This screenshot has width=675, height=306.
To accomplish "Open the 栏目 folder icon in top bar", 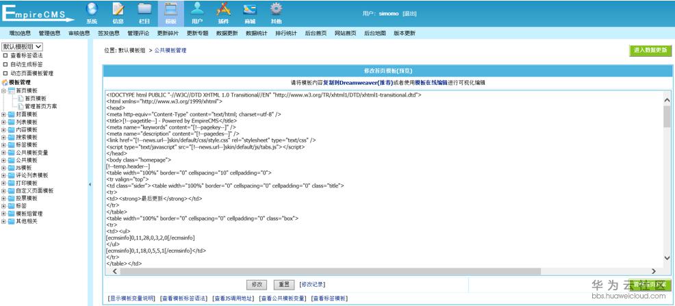I will [x=144, y=13].
